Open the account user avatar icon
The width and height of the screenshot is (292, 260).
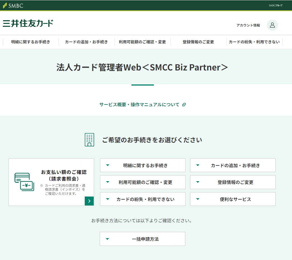pyautogui.click(x=272, y=25)
